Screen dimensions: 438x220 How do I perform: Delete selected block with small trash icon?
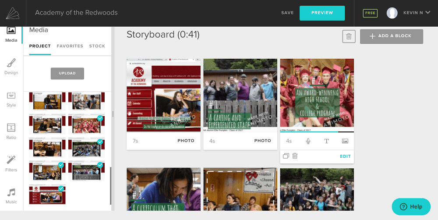tap(295, 156)
